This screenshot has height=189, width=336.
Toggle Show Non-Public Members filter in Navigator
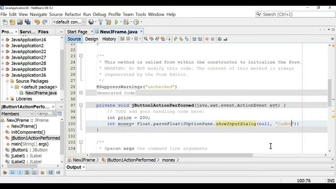27,172
